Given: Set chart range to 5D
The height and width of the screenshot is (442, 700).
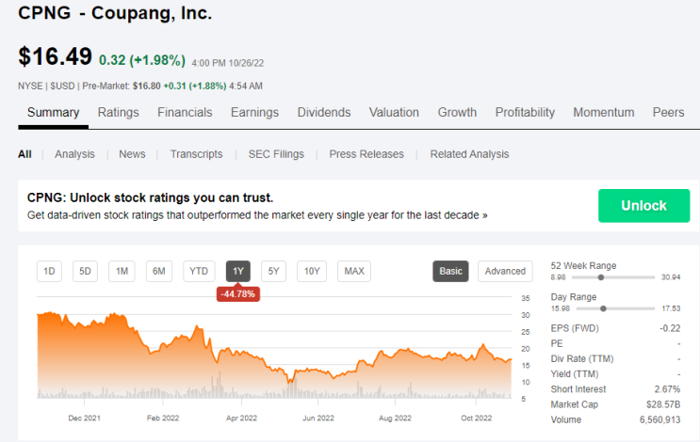Looking at the screenshot, I should pos(85,272).
